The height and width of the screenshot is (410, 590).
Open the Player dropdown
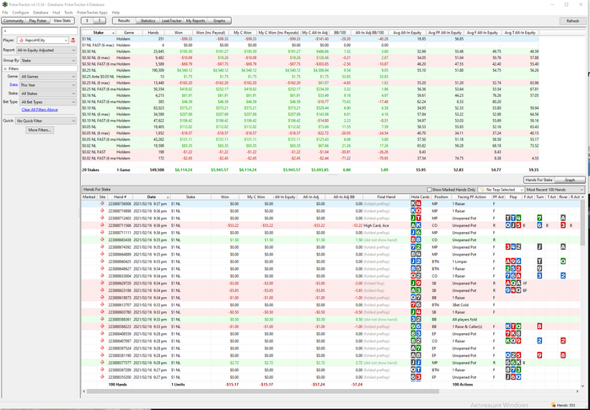pyautogui.click(x=42, y=40)
